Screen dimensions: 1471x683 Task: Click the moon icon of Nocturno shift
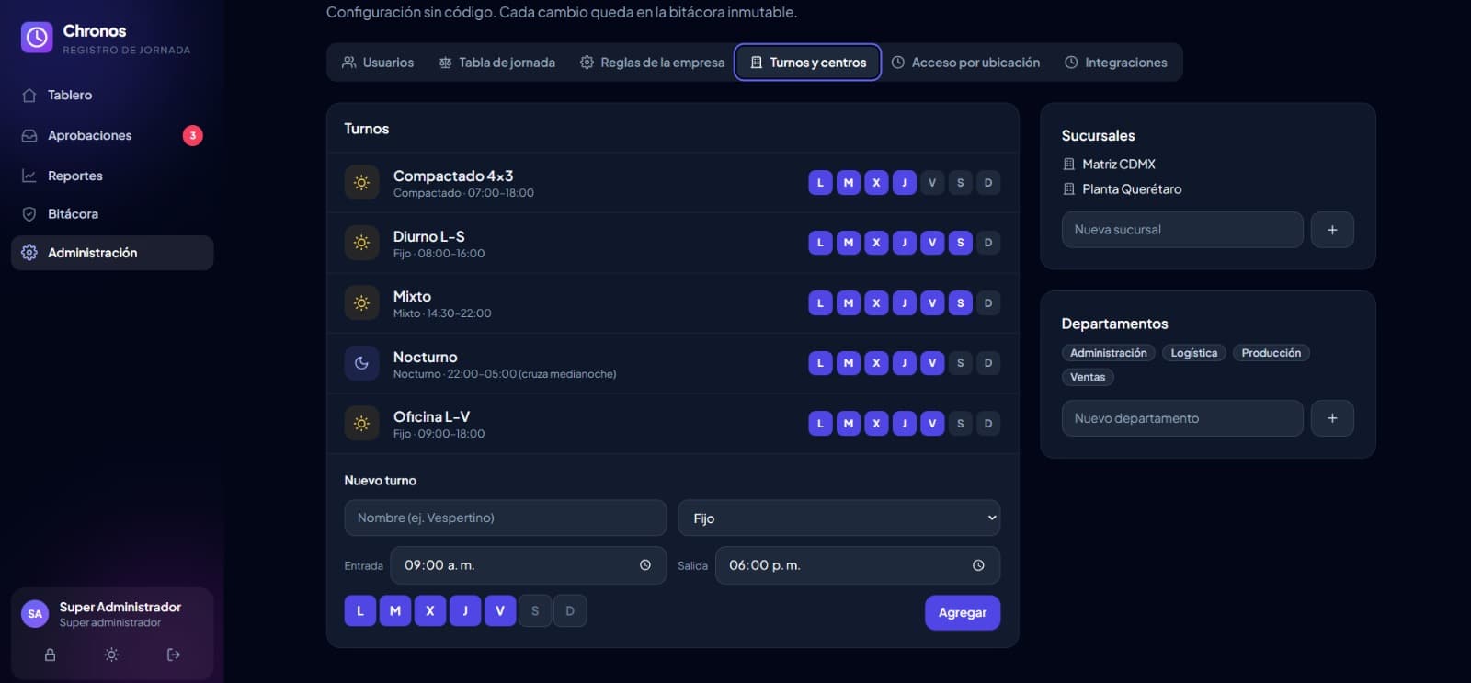(x=361, y=363)
